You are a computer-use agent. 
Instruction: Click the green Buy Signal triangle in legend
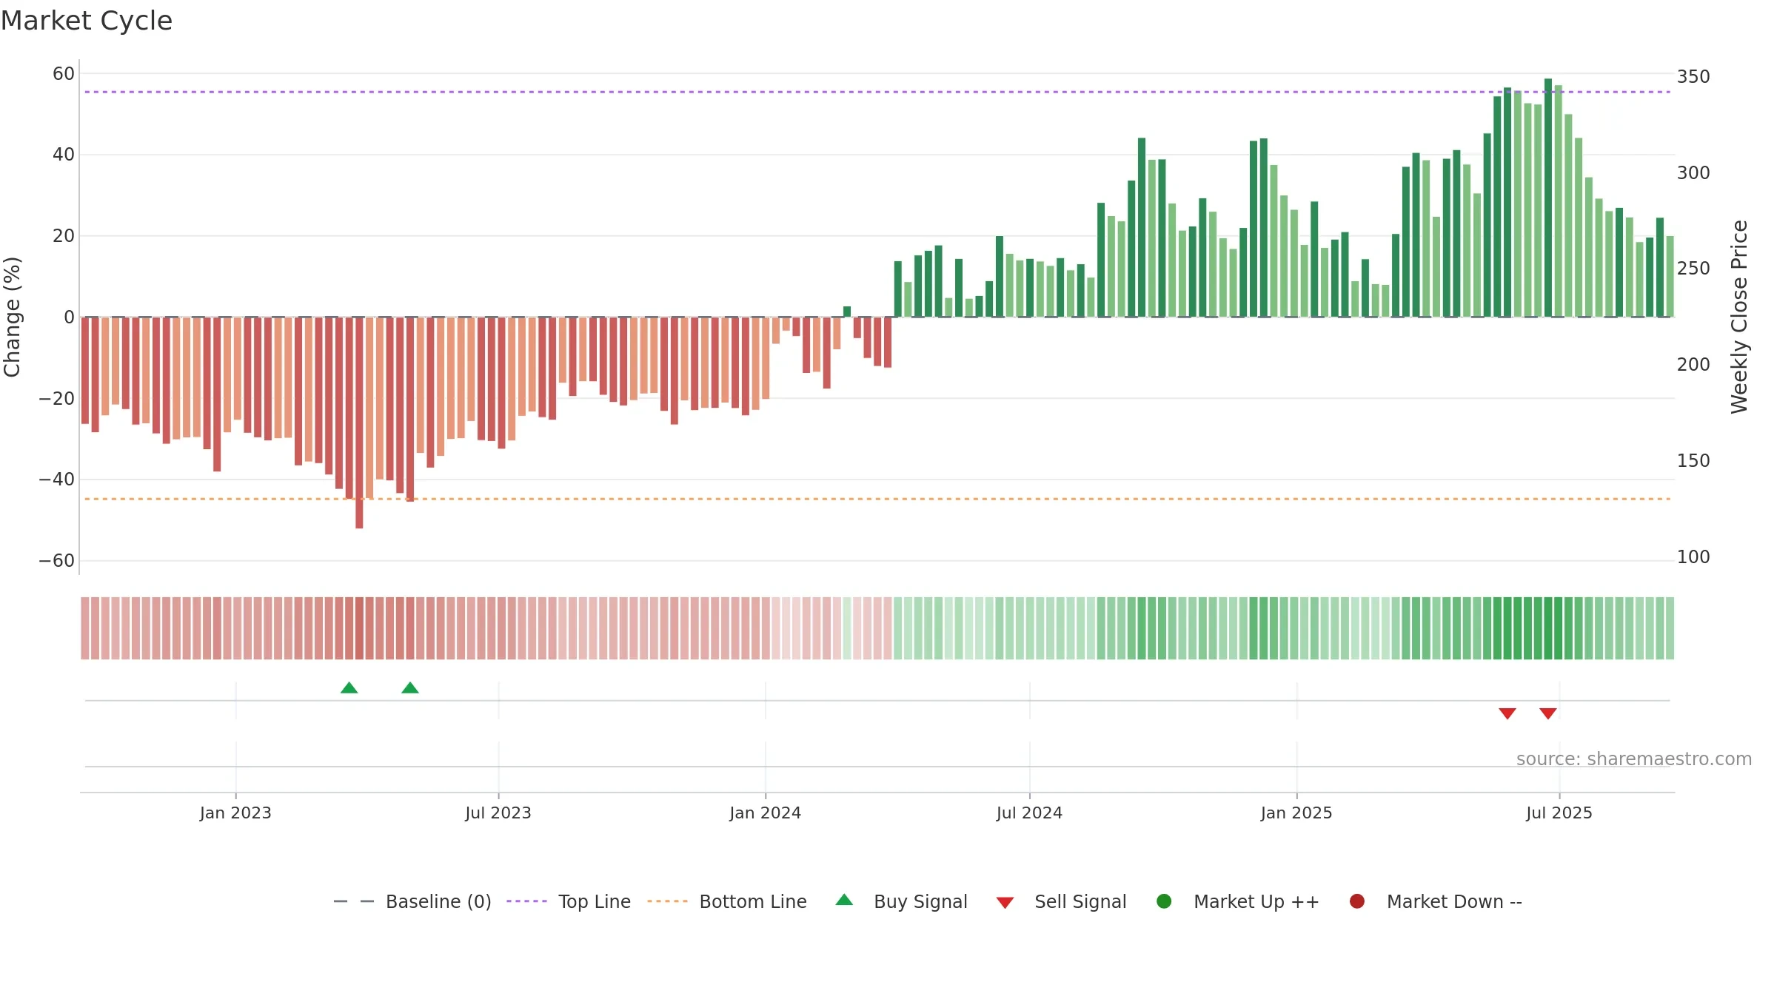[x=844, y=900]
